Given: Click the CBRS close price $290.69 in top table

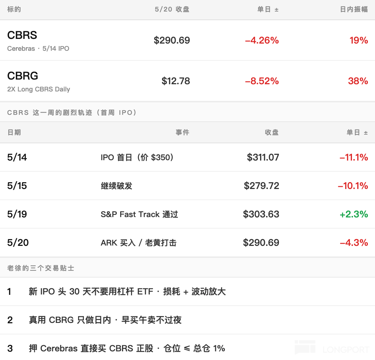Looking at the screenshot, I should (172, 40).
